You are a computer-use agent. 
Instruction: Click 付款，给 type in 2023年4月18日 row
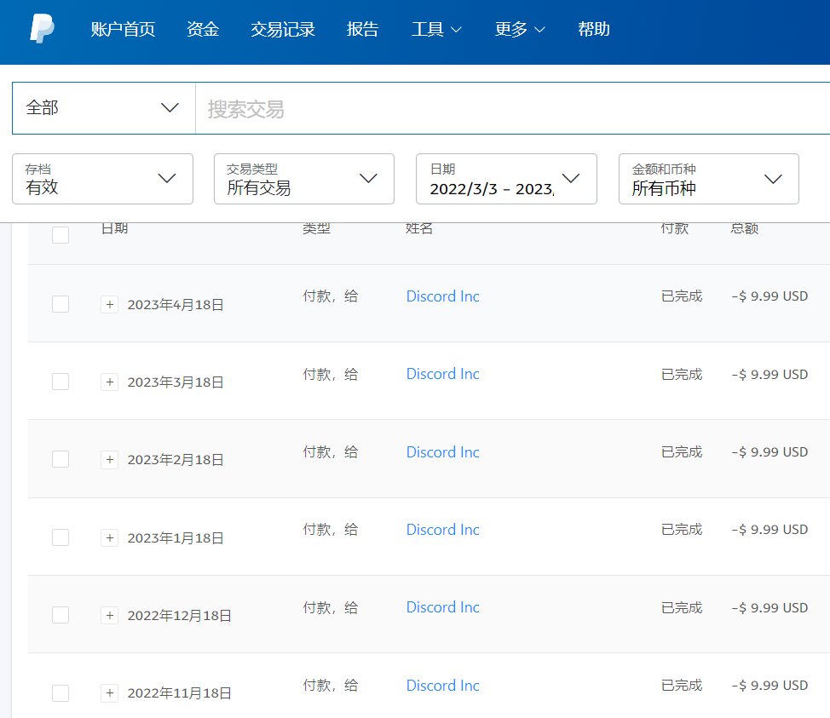[x=331, y=296]
